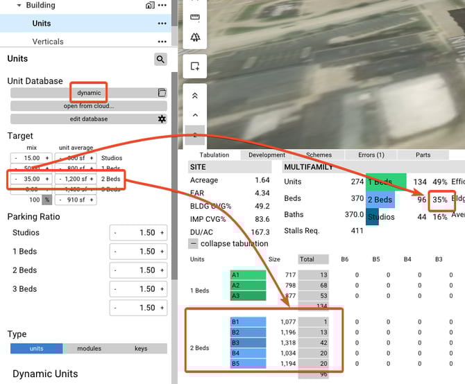Select the ruler measure tool
The image size is (465, 384).
pos(195,17)
